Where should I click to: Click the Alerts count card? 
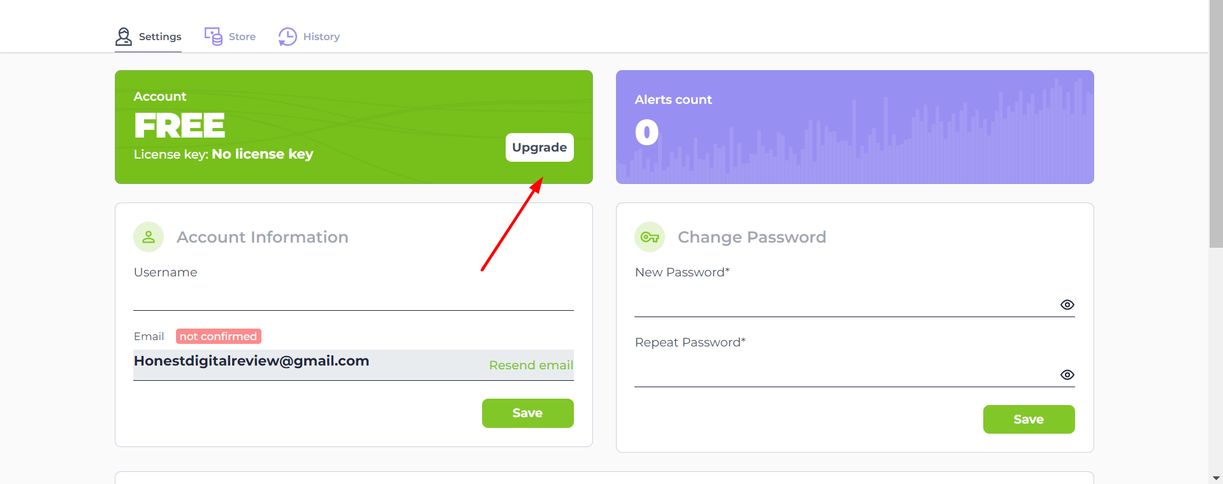tap(854, 127)
